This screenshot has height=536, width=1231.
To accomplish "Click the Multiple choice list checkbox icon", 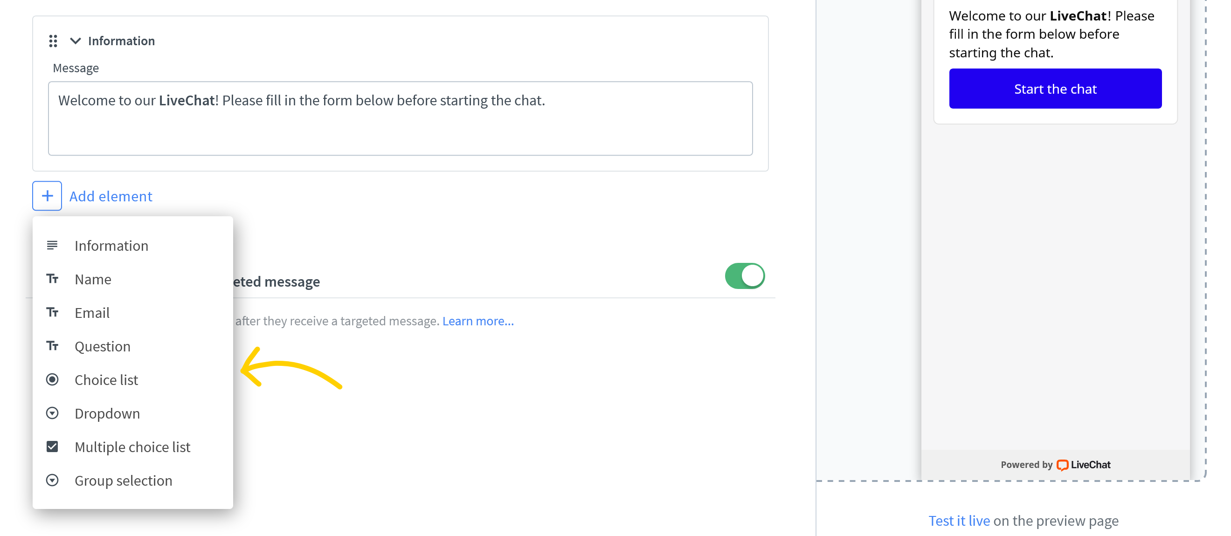I will click(53, 446).
